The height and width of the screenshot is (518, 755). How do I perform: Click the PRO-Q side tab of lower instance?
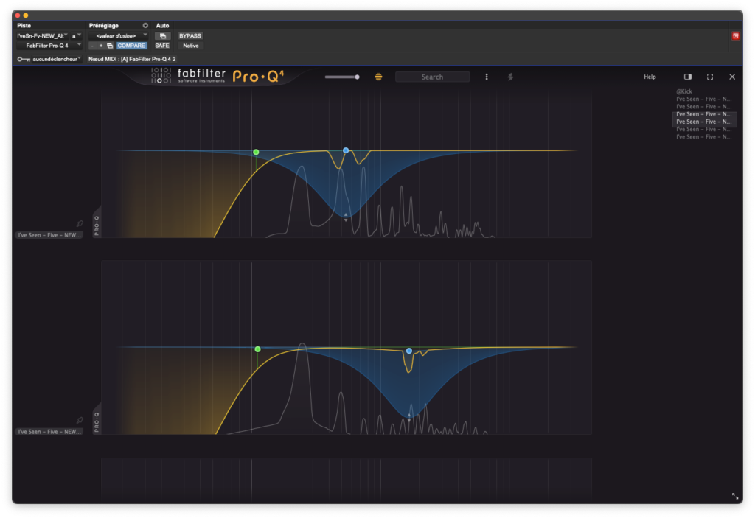97,420
